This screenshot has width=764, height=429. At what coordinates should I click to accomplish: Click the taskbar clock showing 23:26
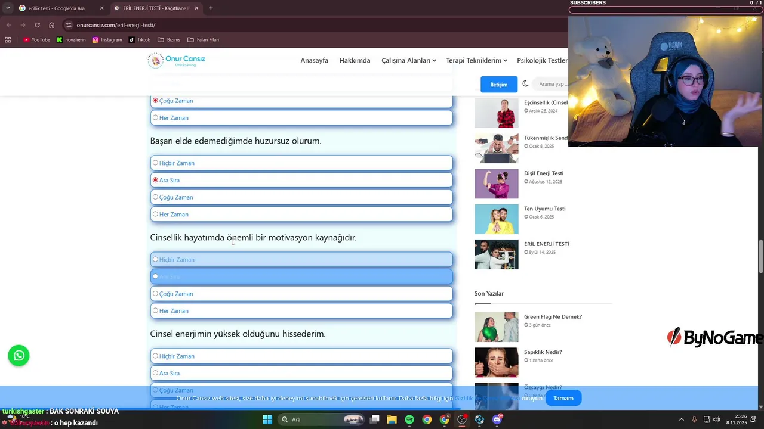(x=737, y=419)
